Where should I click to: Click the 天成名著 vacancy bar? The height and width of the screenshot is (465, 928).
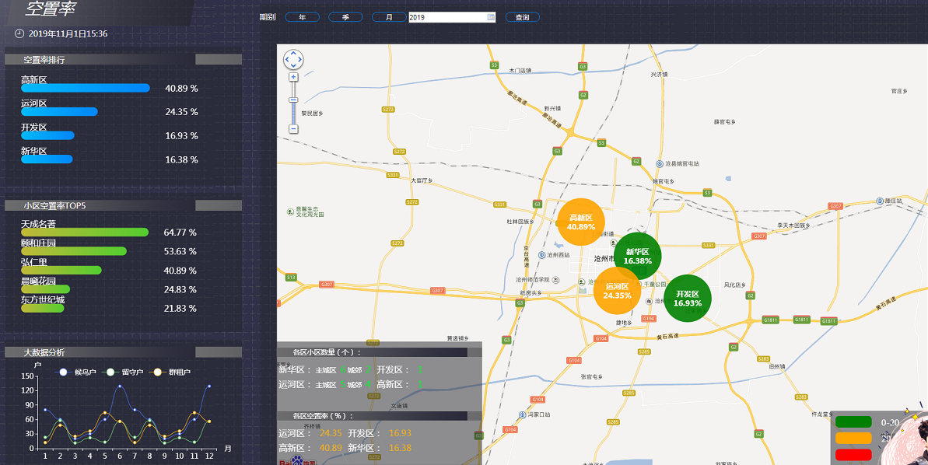click(x=85, y=232)
